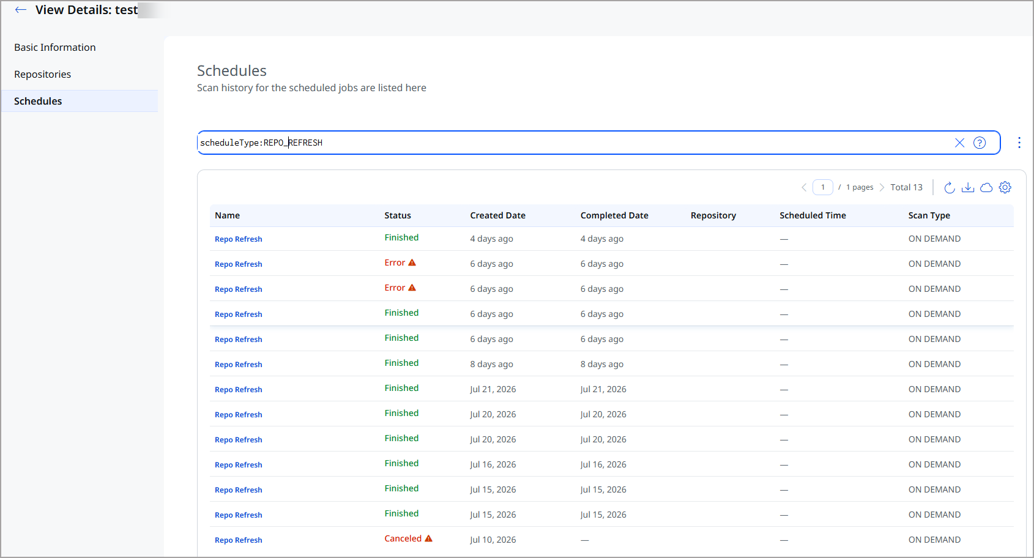Select the Schedules sidebar item

80,101
